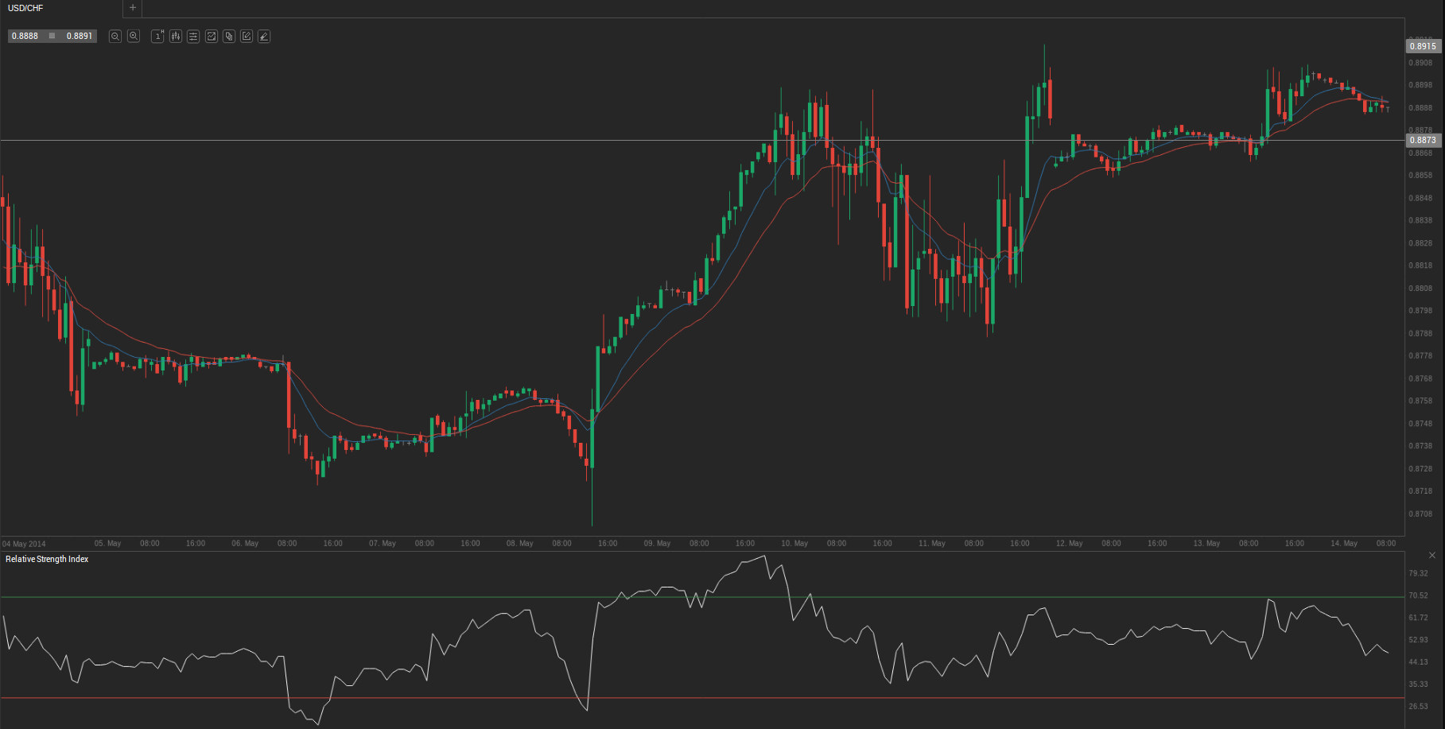Click the zoom out magnifier icon
1445x729 pixels.
point(115,37)
